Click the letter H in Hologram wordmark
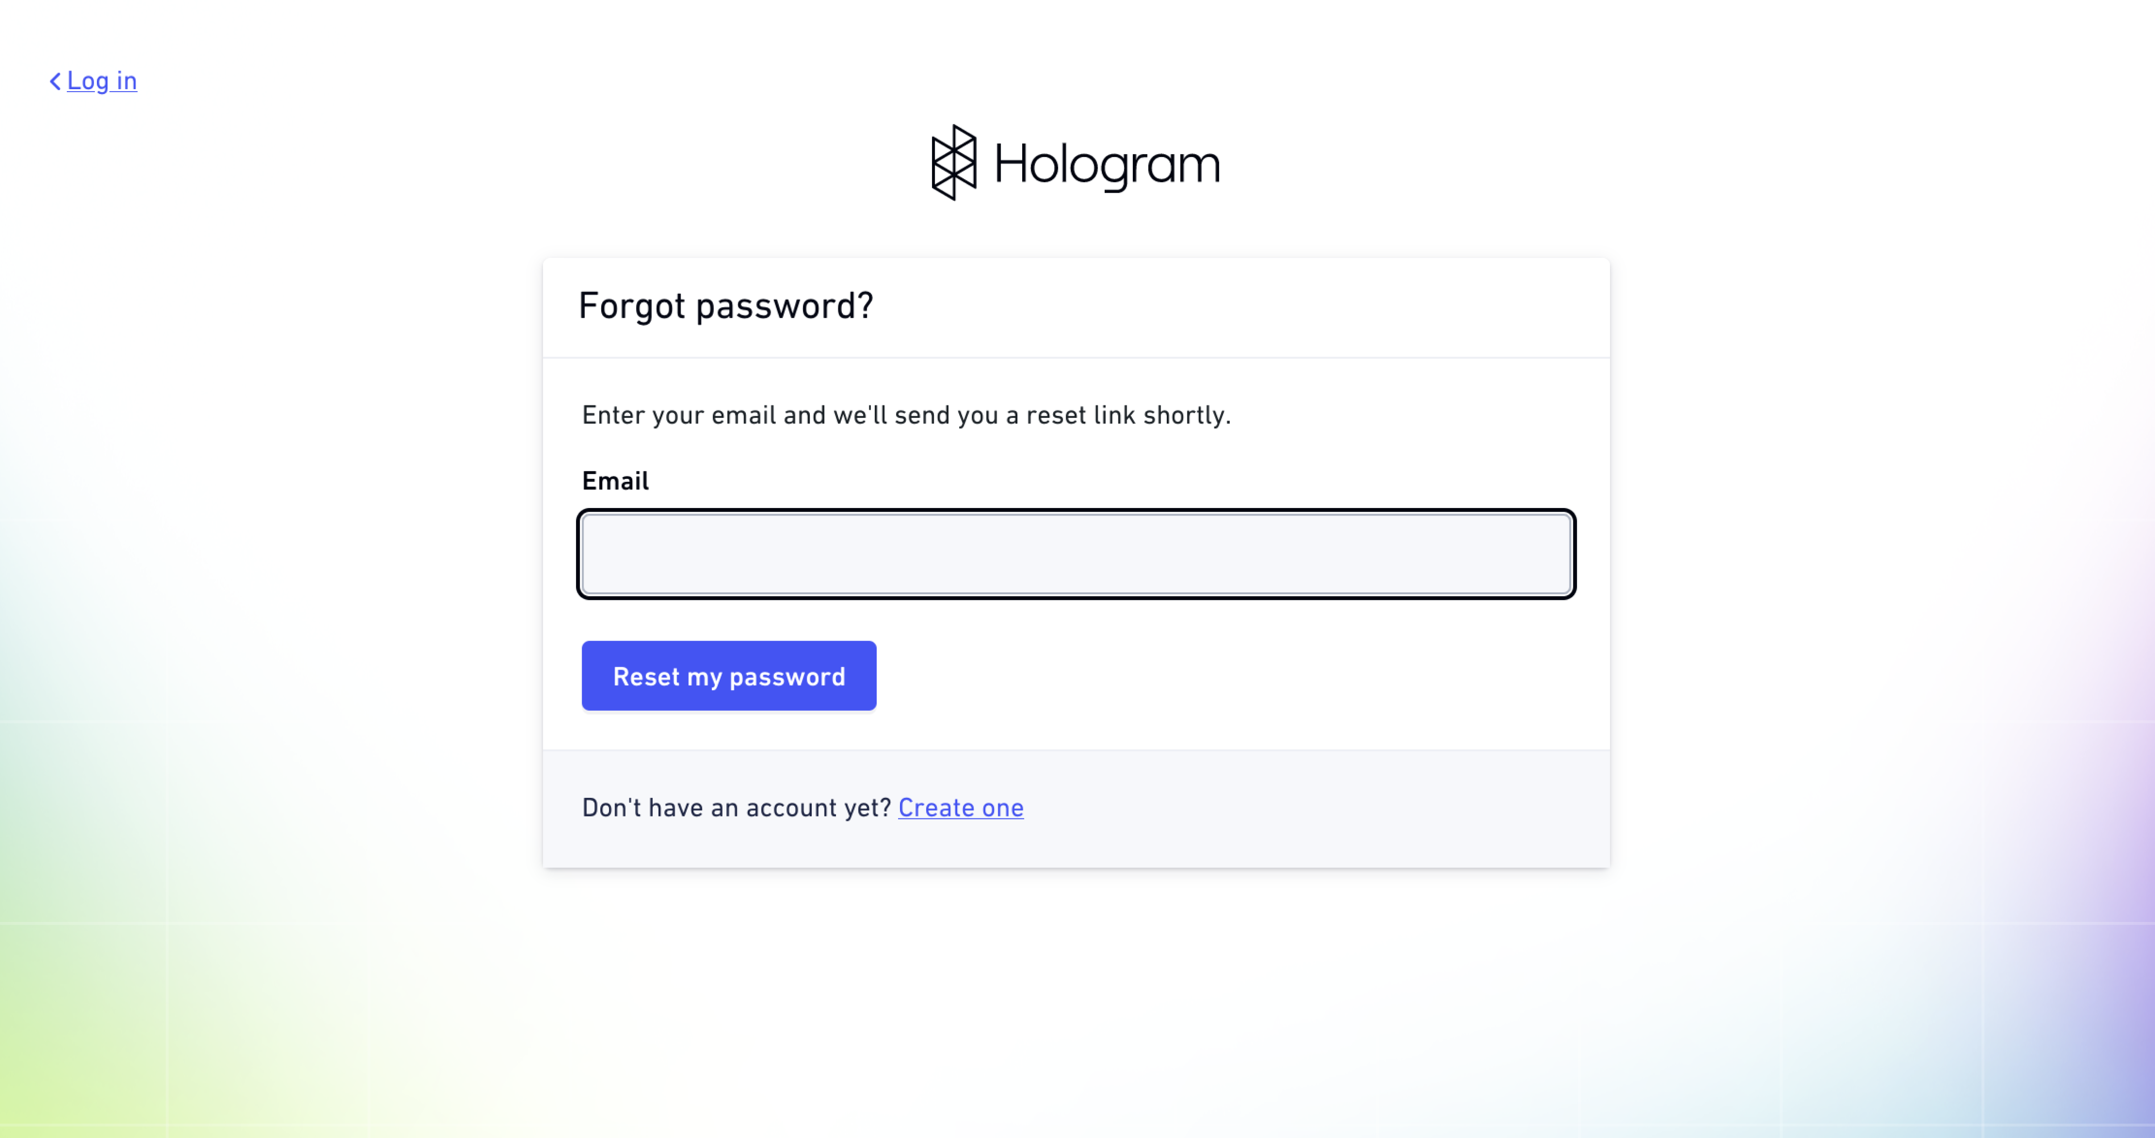The width and height of the screenshot is (2155, 1138). click(x=1011, y=163)
